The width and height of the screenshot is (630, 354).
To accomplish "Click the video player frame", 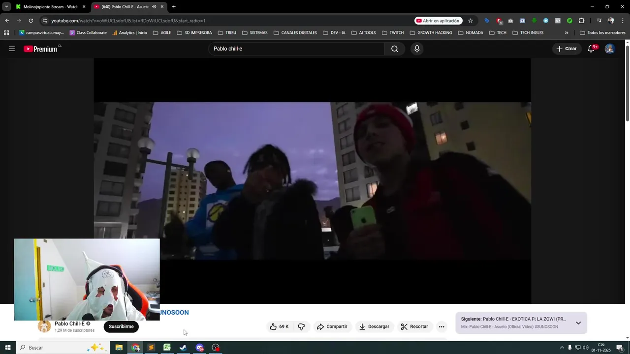I will tap(312, 180).
